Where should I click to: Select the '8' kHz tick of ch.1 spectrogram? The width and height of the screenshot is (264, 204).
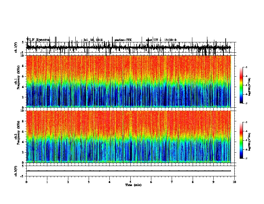[23, 66]
